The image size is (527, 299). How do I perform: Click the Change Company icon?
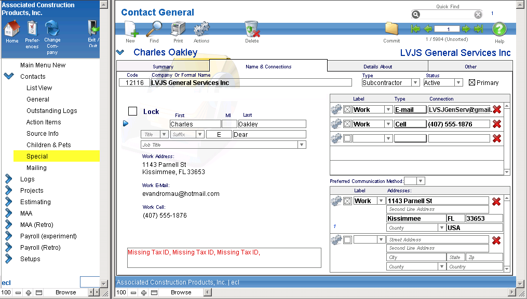pos(52,28)
